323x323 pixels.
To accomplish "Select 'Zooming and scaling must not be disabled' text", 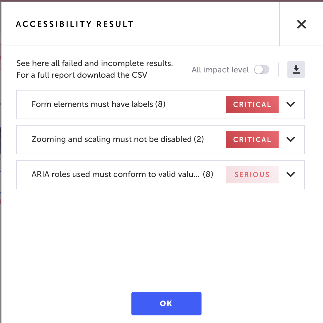I will 112,139.
